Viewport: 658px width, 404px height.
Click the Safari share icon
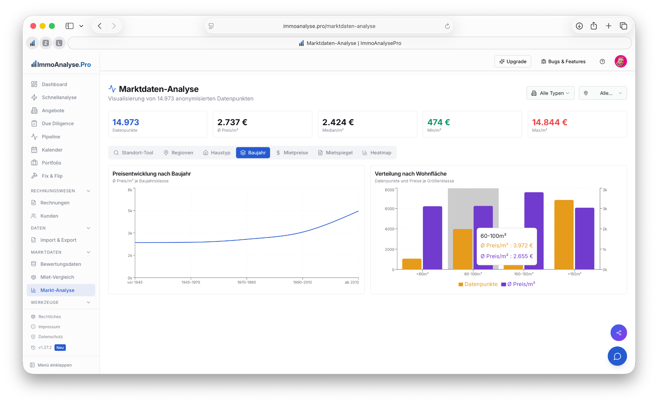tap(594, 26)
